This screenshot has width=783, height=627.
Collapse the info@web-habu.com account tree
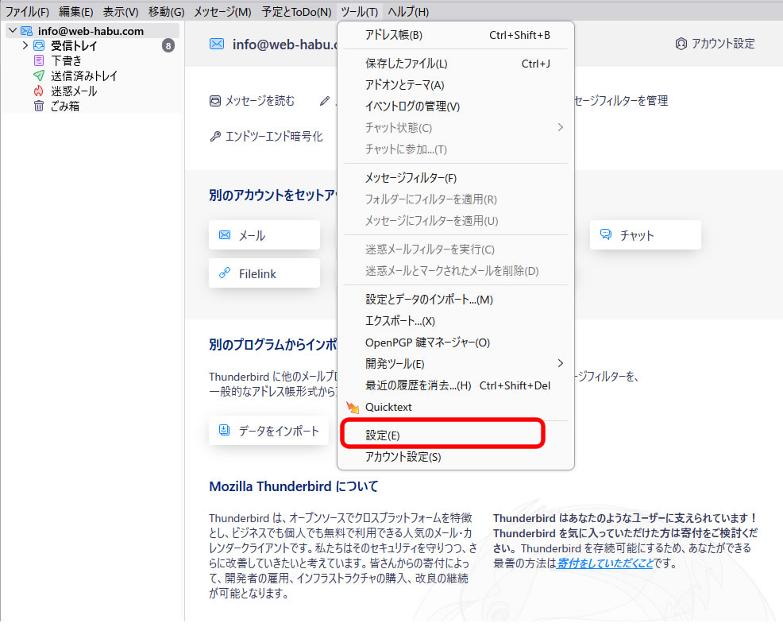[12, 31]
